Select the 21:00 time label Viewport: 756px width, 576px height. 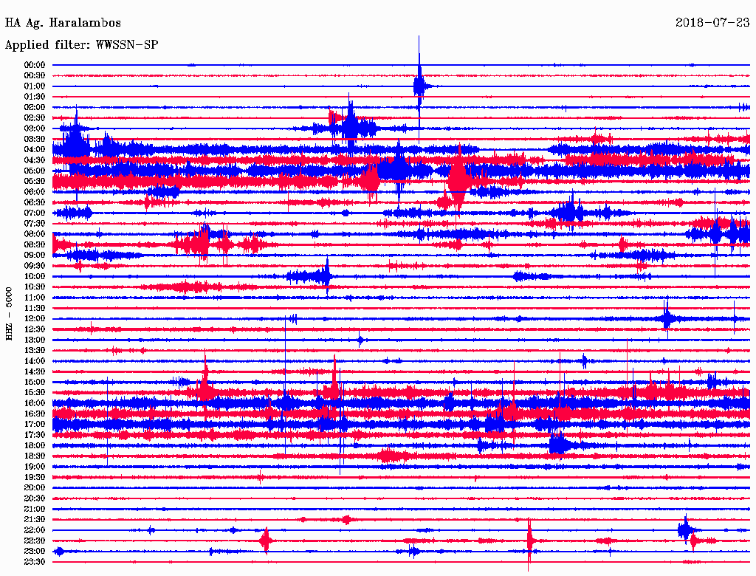click(x=35, y=509)
